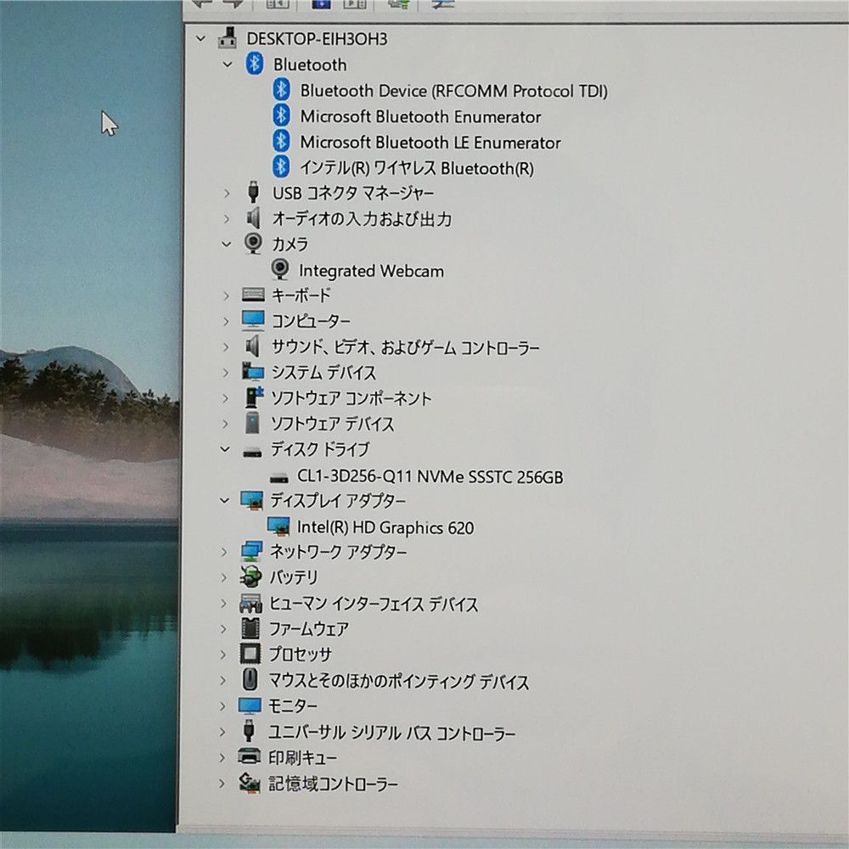849x849 pixels.
Task: Click the Scan for hardware changes icon
Action: pos(399,5)
